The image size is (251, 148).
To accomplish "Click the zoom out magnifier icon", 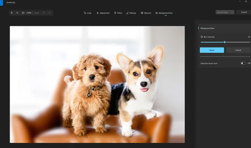I will [17, 13].
